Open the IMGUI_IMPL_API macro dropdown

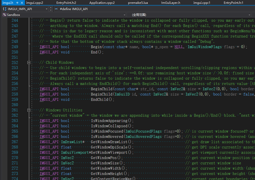[46, 8]
